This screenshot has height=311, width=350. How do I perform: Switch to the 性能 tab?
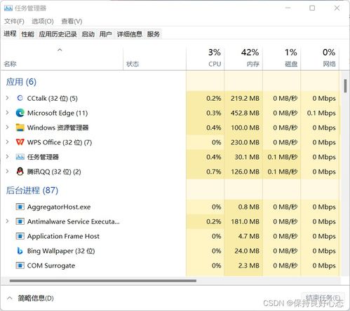point(28,34)
